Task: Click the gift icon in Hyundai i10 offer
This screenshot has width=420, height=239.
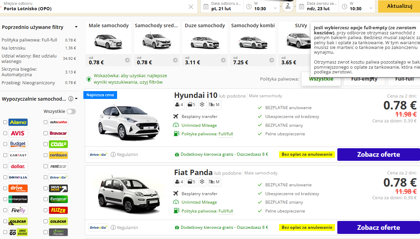Action: pos(177,154)
